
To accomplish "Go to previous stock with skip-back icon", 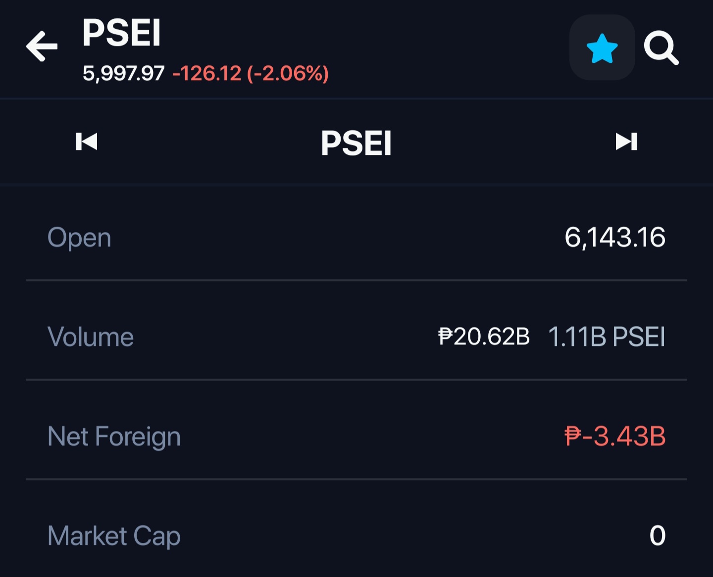I will tap(87, 142).
